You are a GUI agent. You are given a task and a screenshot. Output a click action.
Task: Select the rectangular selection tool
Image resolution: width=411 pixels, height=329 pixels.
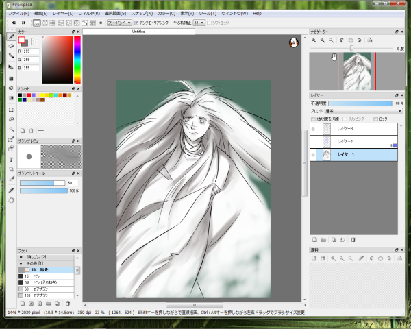pyautogui.click(x=11, y=110)
